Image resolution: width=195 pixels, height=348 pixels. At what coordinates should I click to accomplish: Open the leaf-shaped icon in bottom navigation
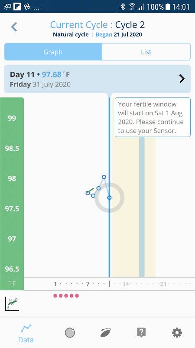(106, 333)
